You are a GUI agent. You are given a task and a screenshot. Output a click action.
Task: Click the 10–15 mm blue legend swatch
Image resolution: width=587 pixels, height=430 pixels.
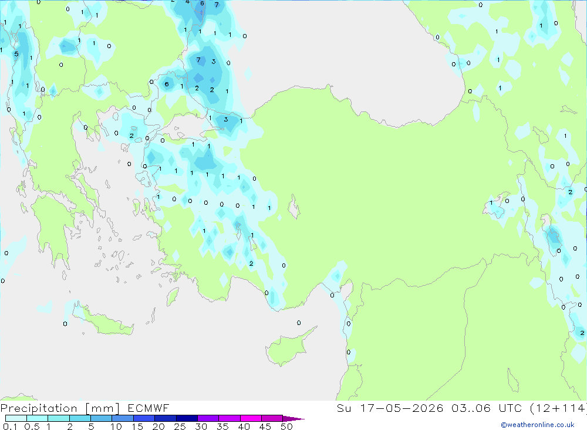coord(123,418)
